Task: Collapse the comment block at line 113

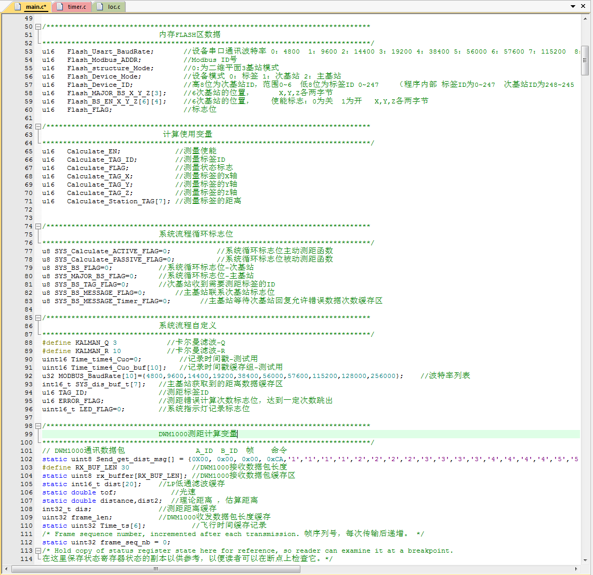Action: [38, 551]
